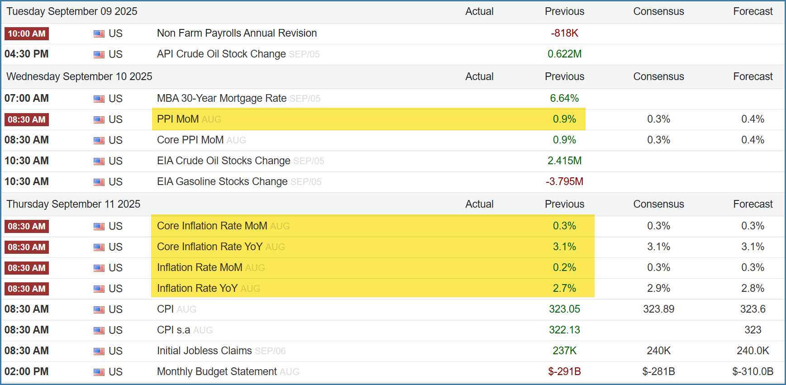
Task: Click 08:30 AM badge on Core Inflation MoM row
Action: (27, 226)
